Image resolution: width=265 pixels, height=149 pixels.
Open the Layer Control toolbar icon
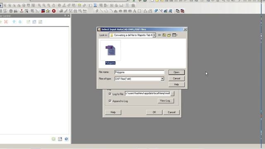(x=79, y=5)
